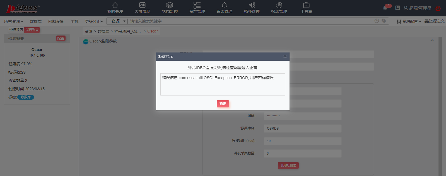Open 大屏展现 big screen view

pyautogui.click(x=142, y=8)
